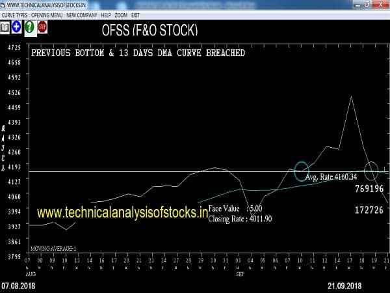This screenshot has width=390, height=293.
Task: Open help via green question mark icon
Action: [x=29, y=27]
